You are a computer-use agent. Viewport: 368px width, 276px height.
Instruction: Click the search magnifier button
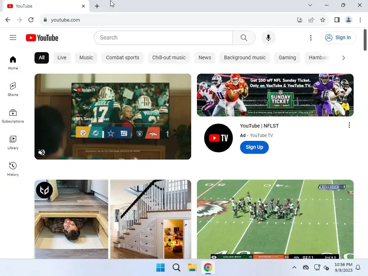[244, 37]
